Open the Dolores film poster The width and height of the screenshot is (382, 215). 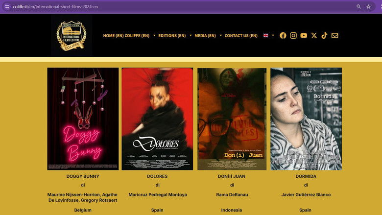point(157,119)
